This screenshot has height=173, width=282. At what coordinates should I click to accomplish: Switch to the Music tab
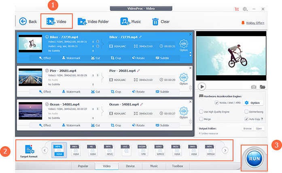tap(154, 166)
